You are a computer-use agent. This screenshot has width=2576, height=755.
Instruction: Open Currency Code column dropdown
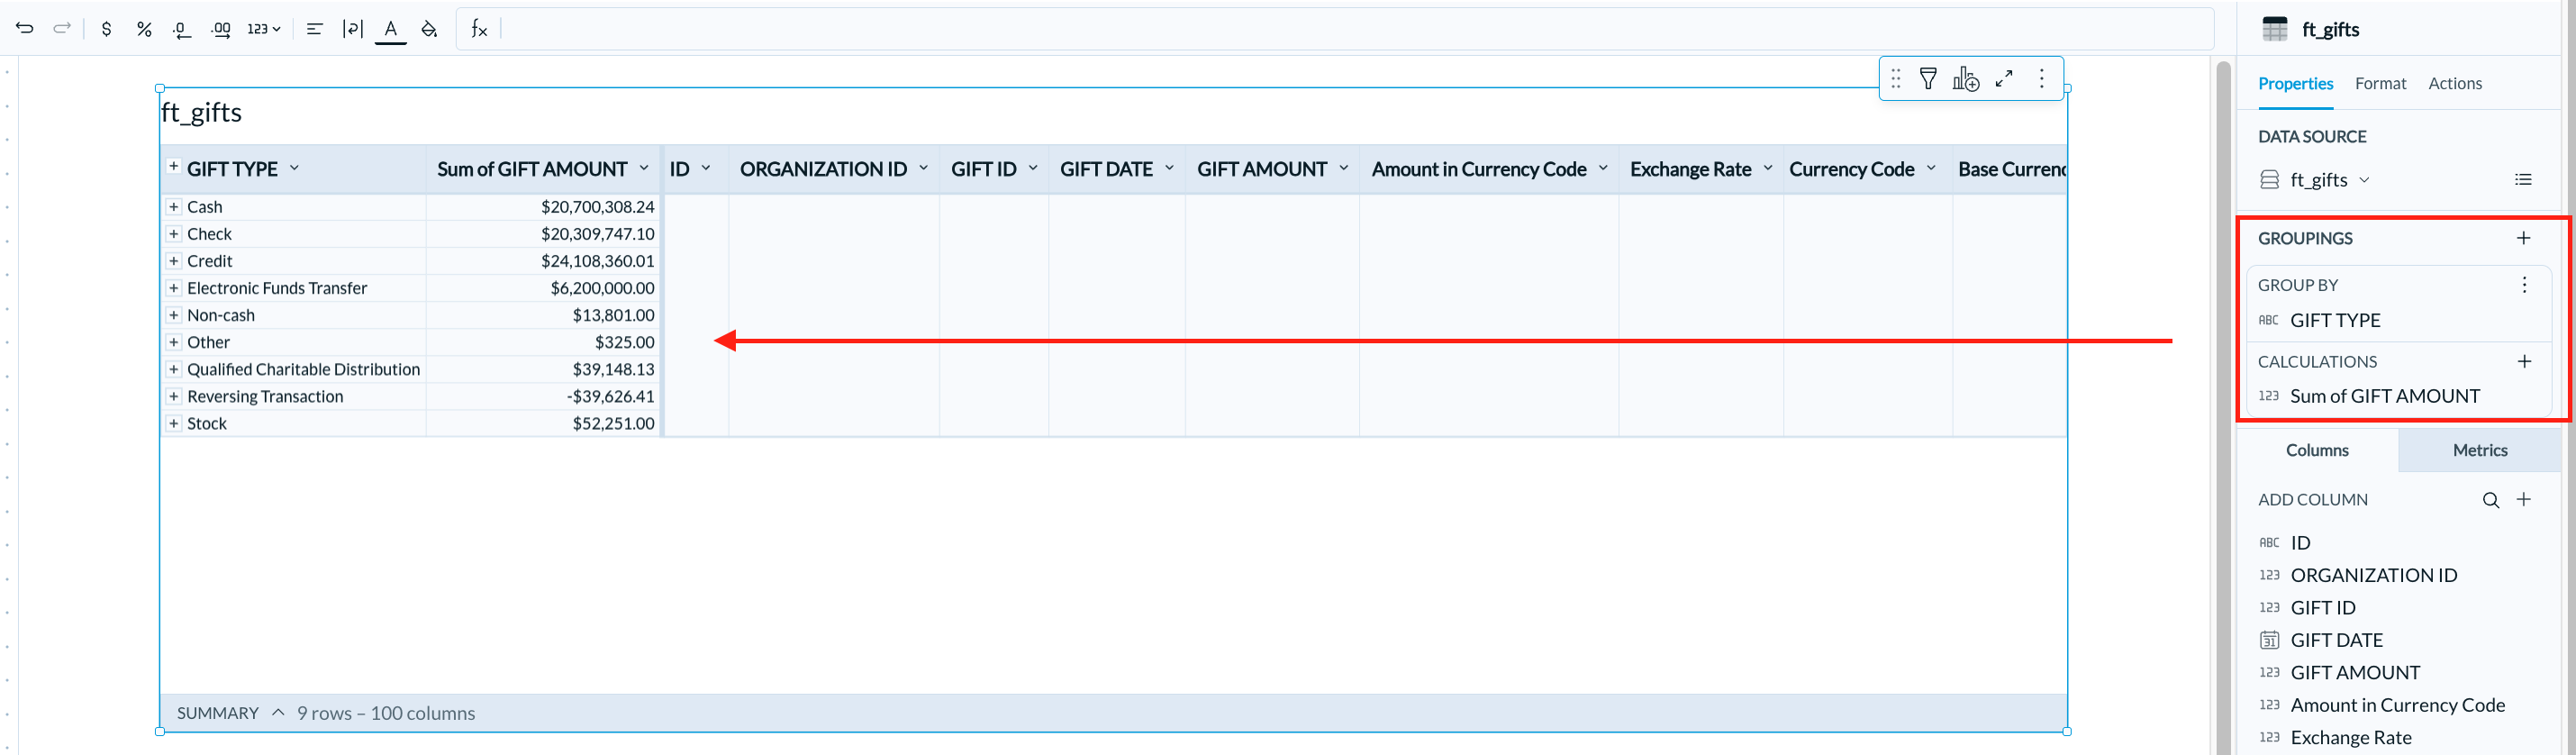click(1931, 168)
